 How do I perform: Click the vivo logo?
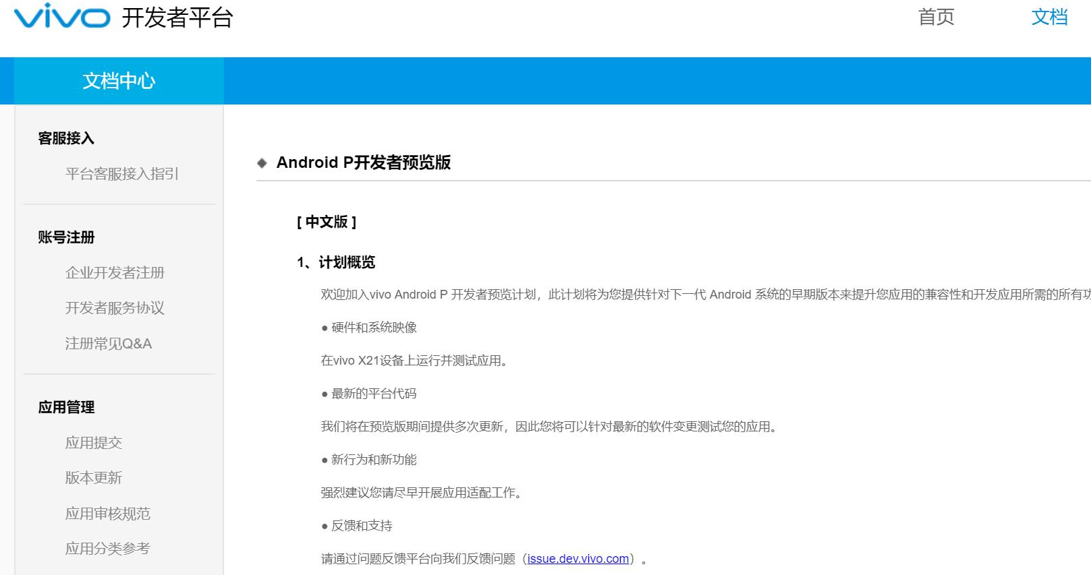coord(62,16)
